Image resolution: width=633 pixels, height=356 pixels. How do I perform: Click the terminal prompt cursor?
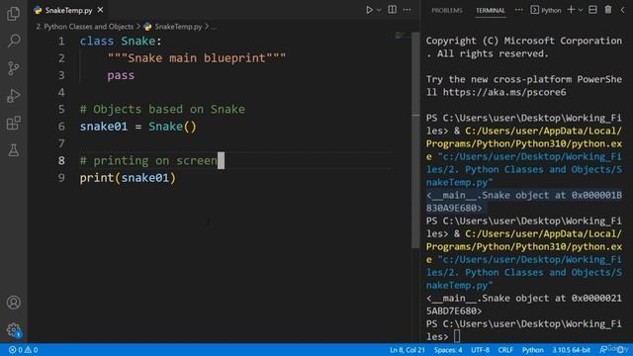click(x=457, y=336)
